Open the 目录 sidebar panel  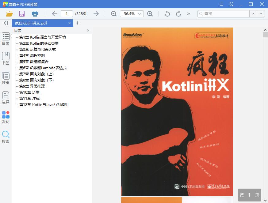[x=6, y=39]
